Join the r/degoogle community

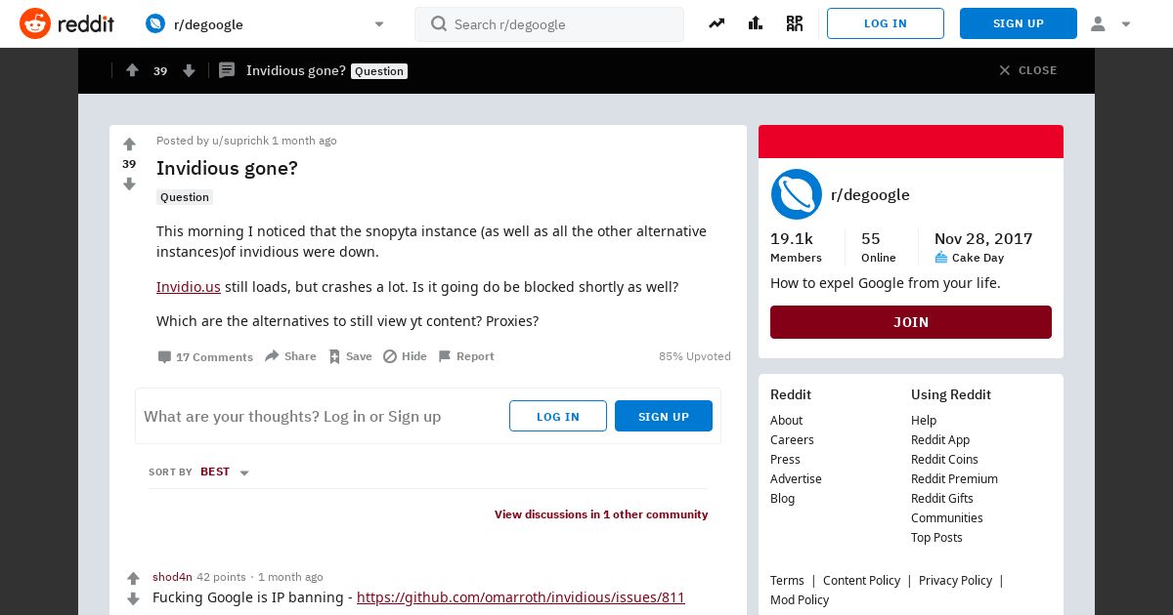coord(911,322)
